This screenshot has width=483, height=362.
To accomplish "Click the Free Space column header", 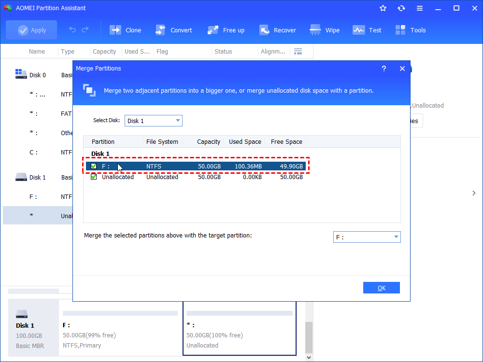I will [286, 142].
